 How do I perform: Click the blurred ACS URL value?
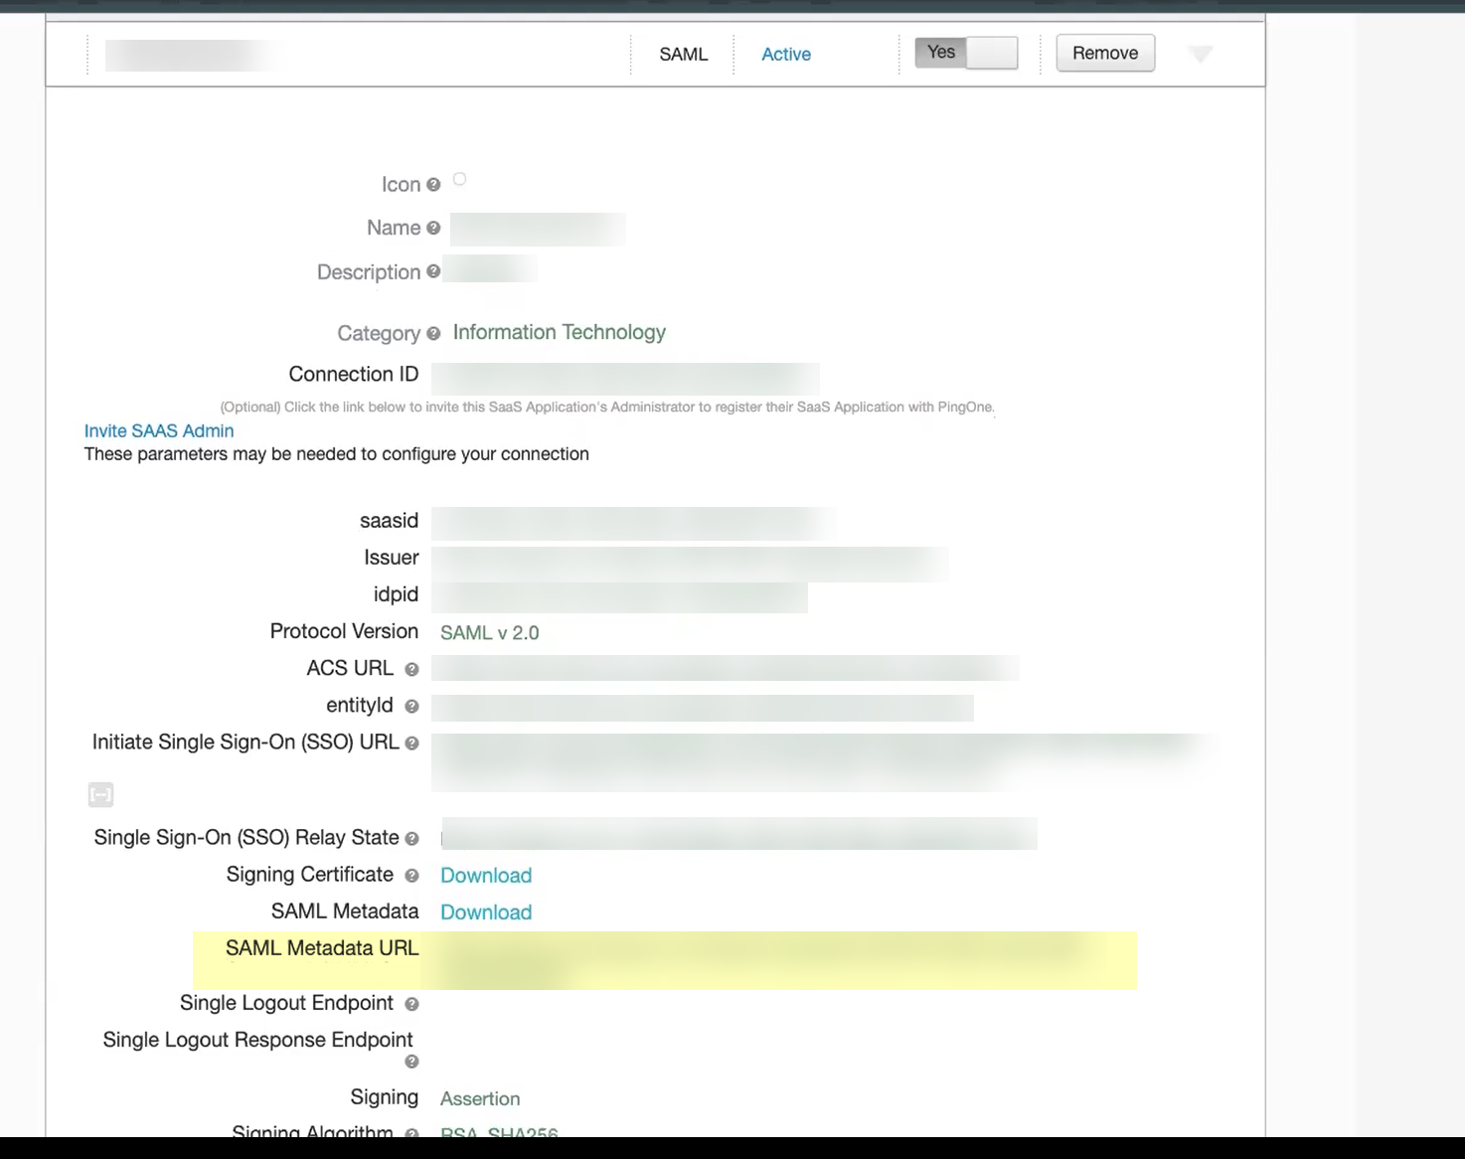click(726, 668)
